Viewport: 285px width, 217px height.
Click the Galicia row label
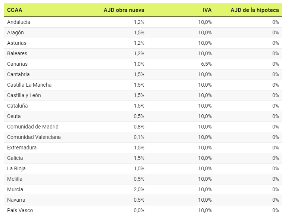15,158
